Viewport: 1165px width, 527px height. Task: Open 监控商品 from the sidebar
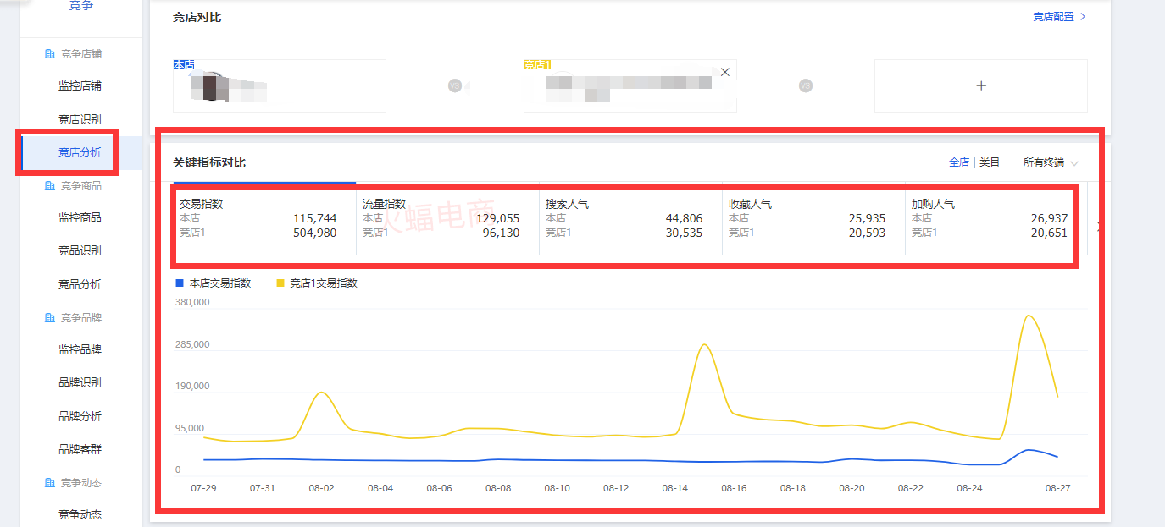pos(80,218)
